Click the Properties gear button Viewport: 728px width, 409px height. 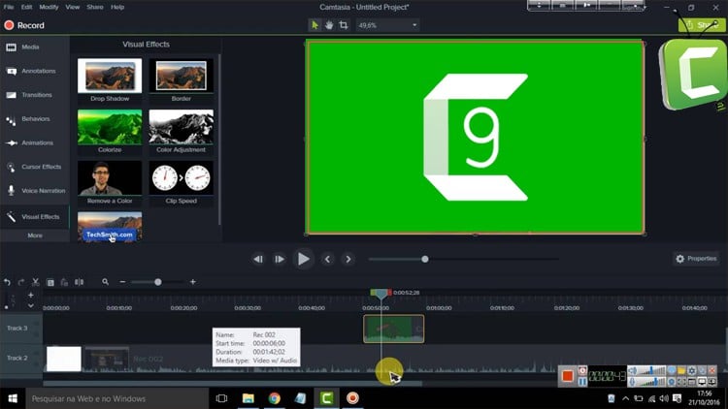tap(695, 259)
